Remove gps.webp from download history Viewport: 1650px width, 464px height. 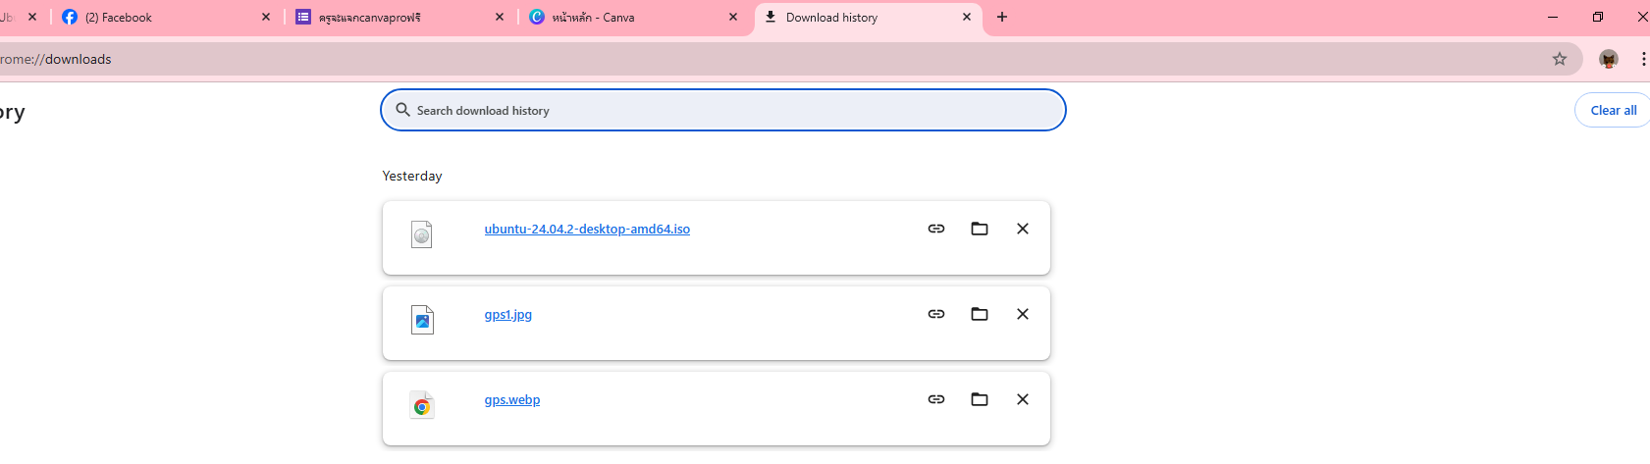point(1023,399)
